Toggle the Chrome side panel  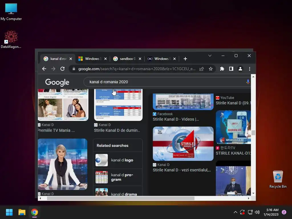[x=231, y=69]
